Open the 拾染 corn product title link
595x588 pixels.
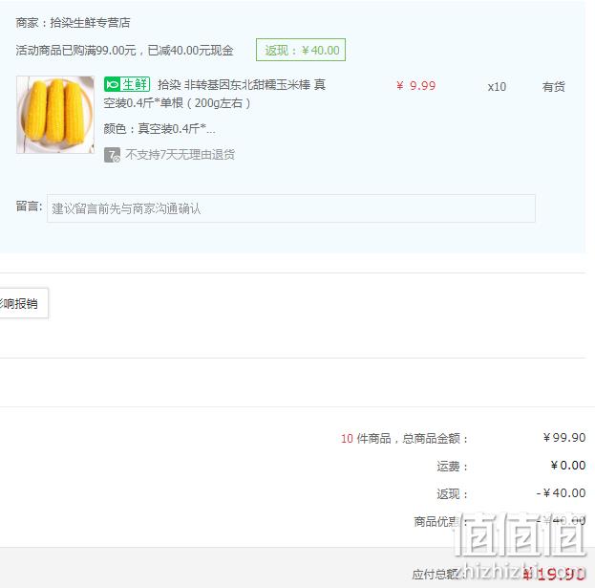coord(214,94)
